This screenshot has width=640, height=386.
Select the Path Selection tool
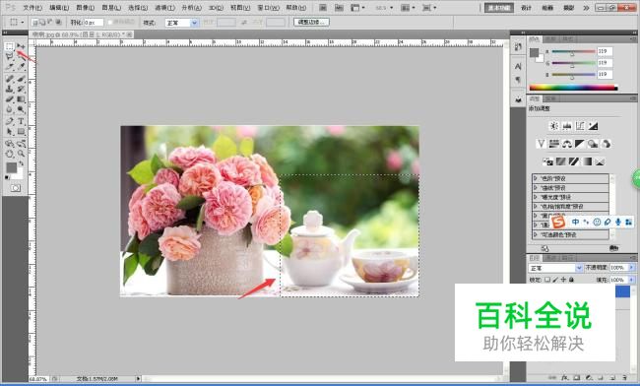point(9,131)
